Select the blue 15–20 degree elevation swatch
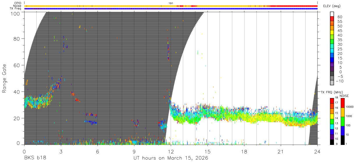 (332, 55)
